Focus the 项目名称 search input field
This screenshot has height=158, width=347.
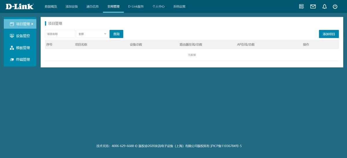pyautogui.click(x=60, y=34)
